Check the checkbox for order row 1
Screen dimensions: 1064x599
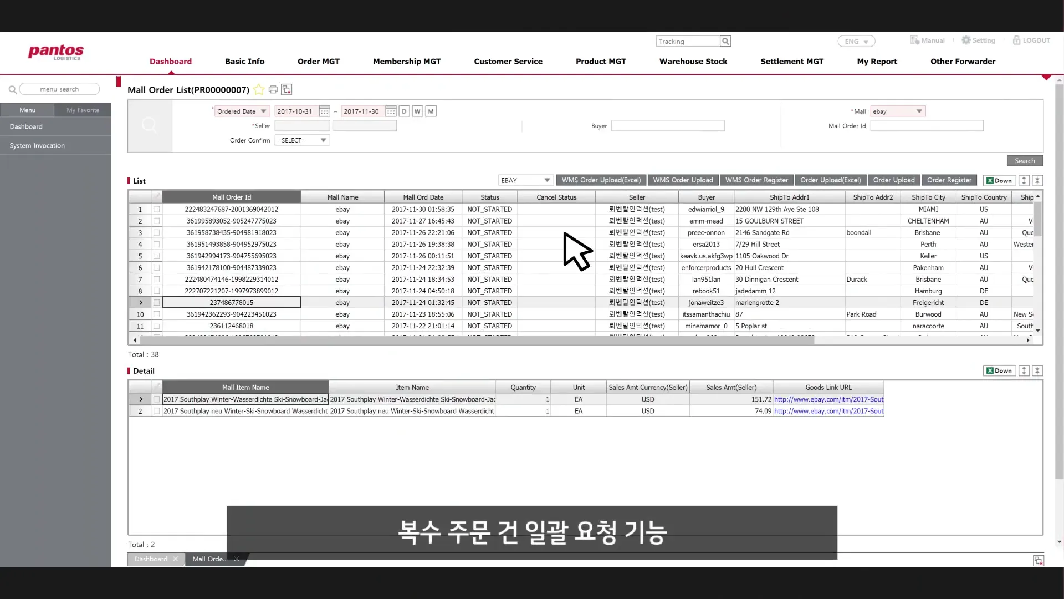tap(156, 210)
